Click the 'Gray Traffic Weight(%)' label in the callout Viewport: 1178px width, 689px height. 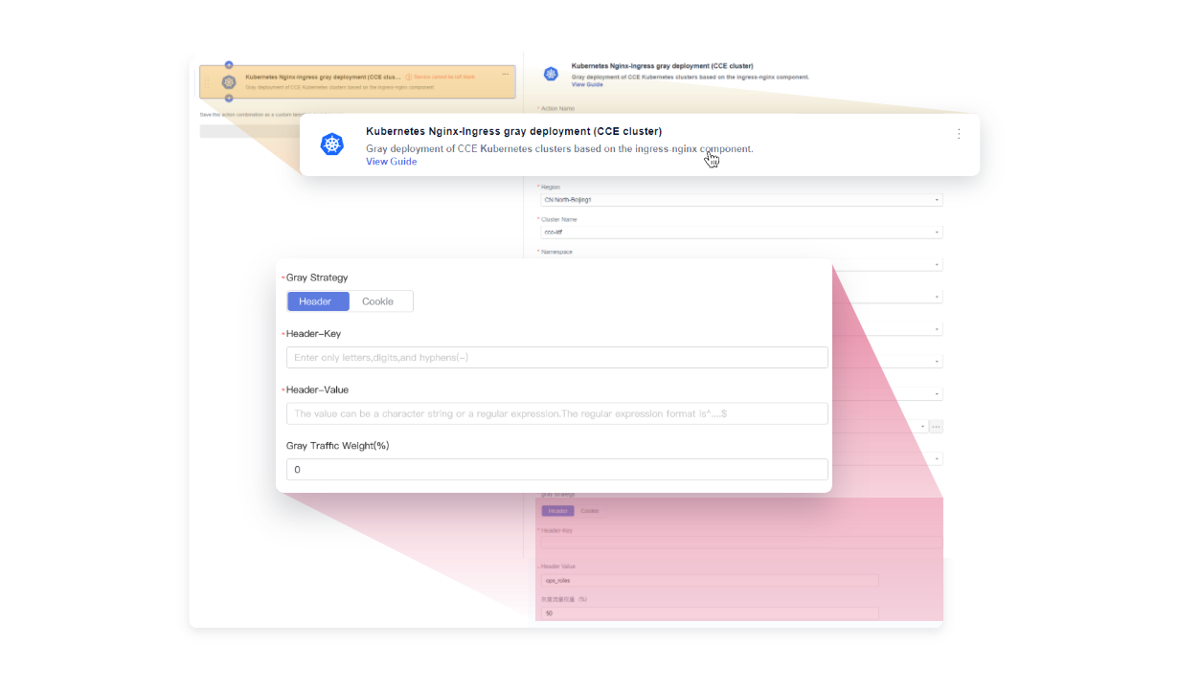[x=337, y=446]
